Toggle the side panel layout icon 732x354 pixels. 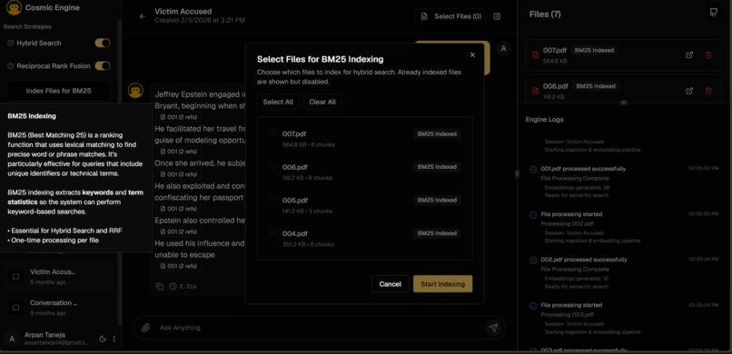(x=497, y=16)
